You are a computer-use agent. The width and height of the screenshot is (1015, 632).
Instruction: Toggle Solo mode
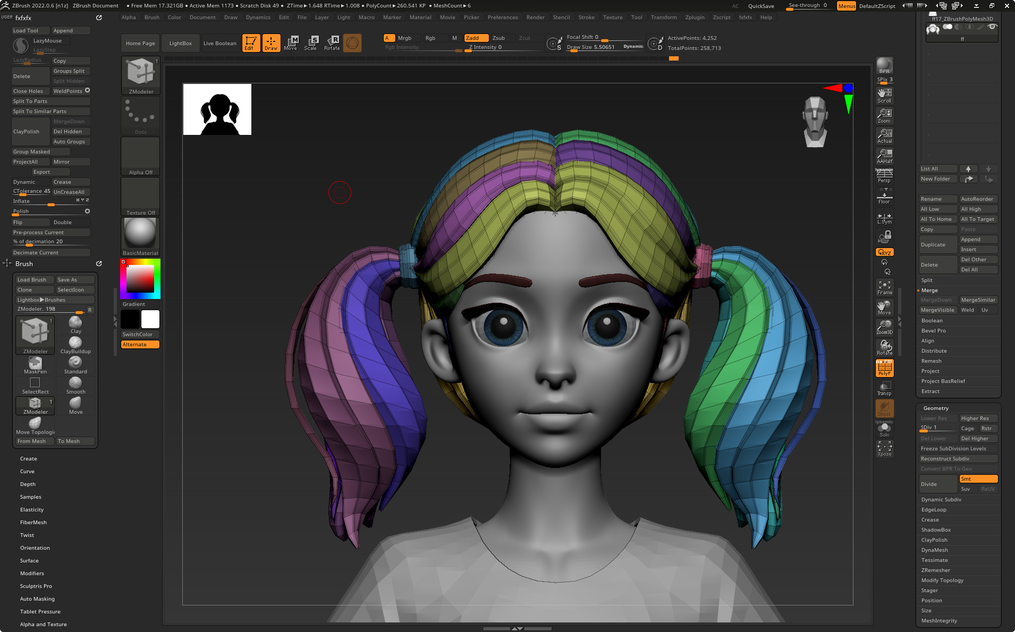[884, 430]
